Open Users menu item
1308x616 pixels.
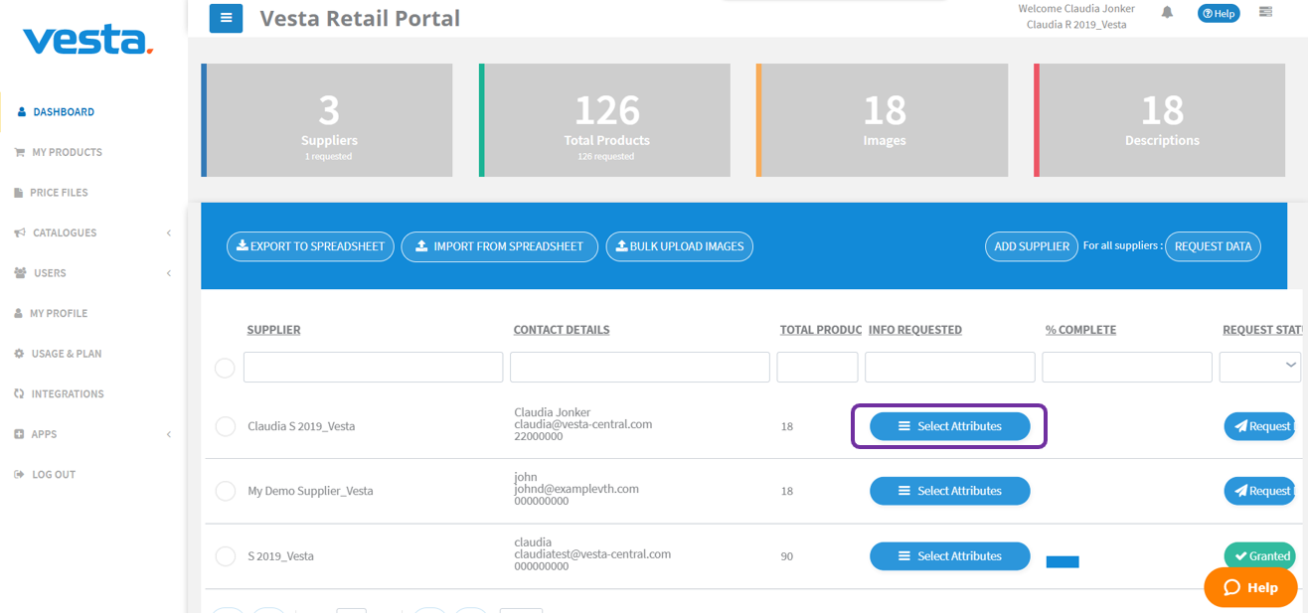point(50,273)
